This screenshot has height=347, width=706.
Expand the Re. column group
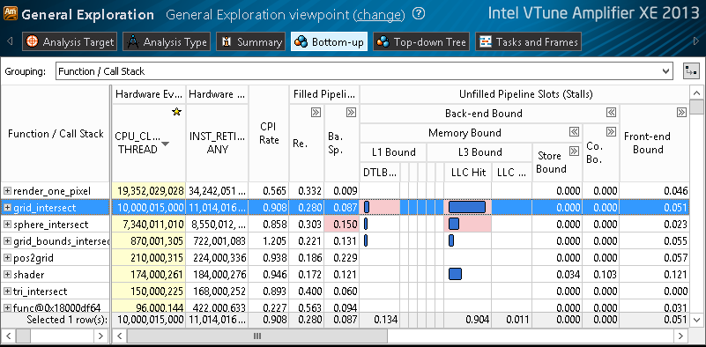(316, 113)
